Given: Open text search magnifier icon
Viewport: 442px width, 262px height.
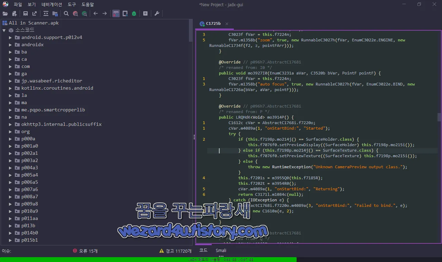Looking at the screenshot, I should click(66, 13).
